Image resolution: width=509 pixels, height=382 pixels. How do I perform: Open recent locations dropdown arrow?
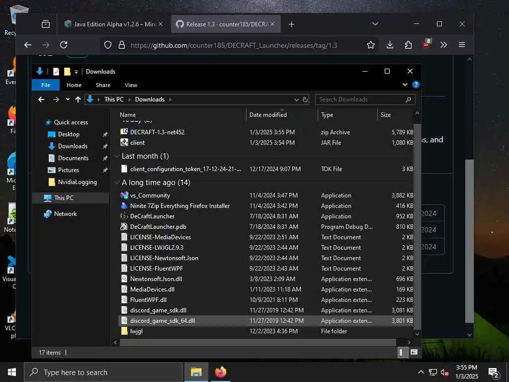pyautogui.click(x=68, y=99)
